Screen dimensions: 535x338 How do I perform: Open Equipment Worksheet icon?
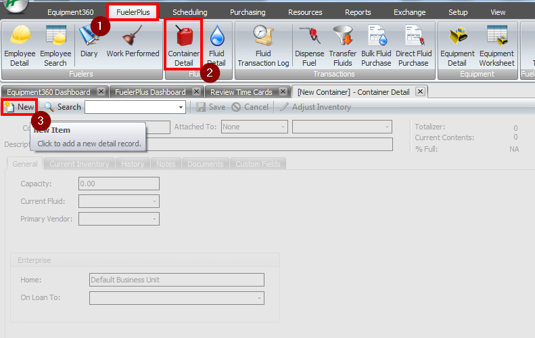point(496,35)
